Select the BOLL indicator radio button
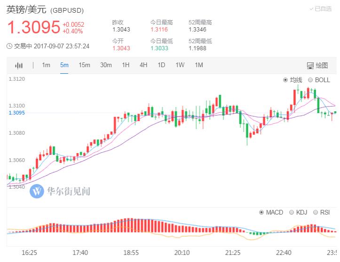Image resolution: width=340 pixels, height=262 pixels. [310, 80]
